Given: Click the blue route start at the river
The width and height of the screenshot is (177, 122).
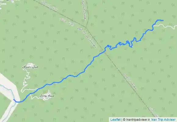Looking at the screenshot, I should (14, 100).
